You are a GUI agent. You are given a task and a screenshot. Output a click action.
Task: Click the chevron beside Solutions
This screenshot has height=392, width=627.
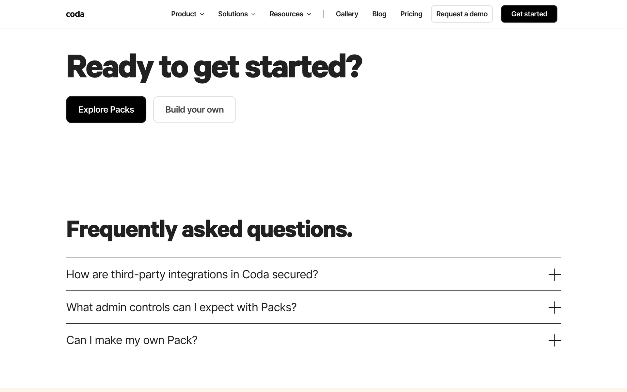coord(253,14)
